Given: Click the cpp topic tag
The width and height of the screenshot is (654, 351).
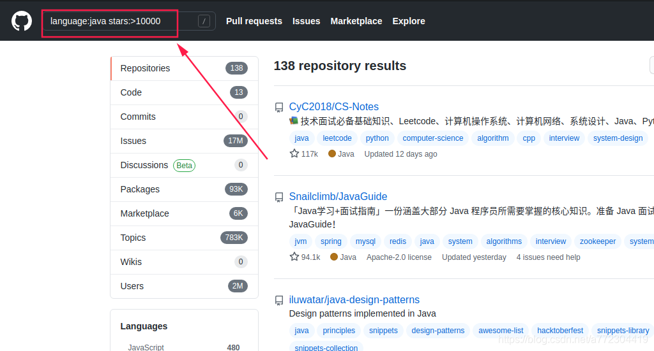Looking at the screenshot, I should 529,138.
